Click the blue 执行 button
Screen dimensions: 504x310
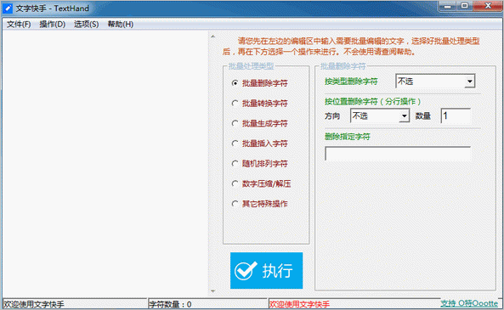tap(267, 270)
